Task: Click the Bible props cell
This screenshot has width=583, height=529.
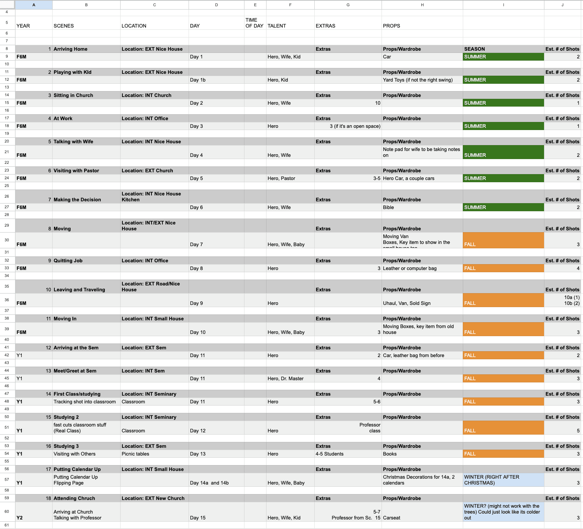Action: pyautogui.click(x=422, y=207)
